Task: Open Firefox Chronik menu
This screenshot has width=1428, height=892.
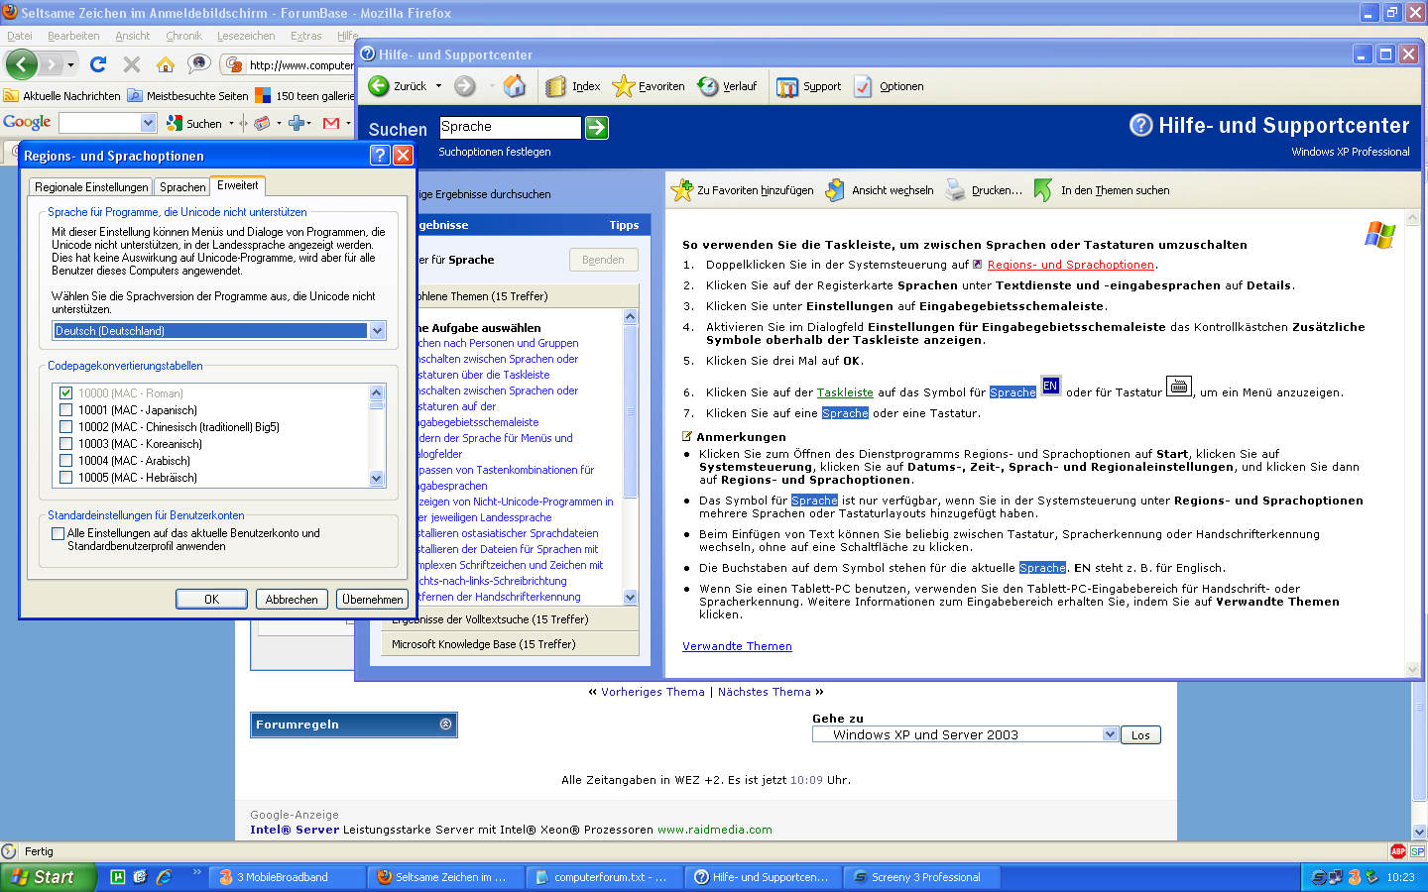Action: (183, 36)
